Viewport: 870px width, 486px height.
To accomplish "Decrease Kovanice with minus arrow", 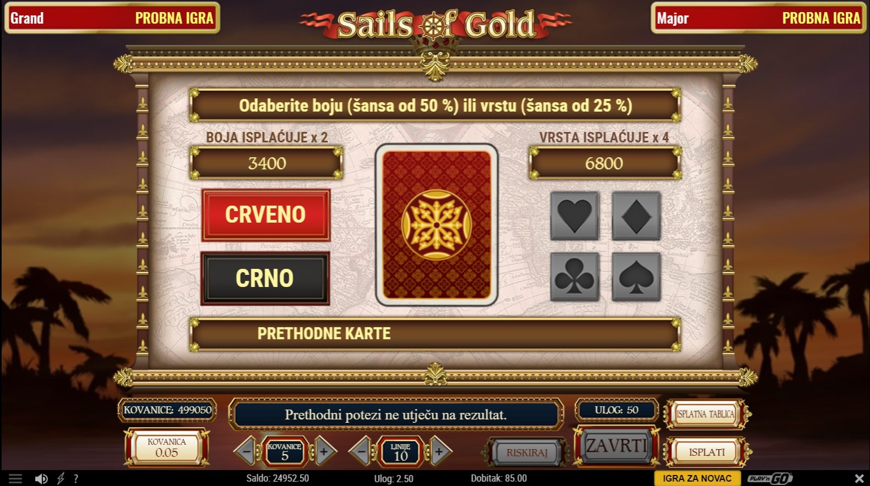I will tap(246, 452).
